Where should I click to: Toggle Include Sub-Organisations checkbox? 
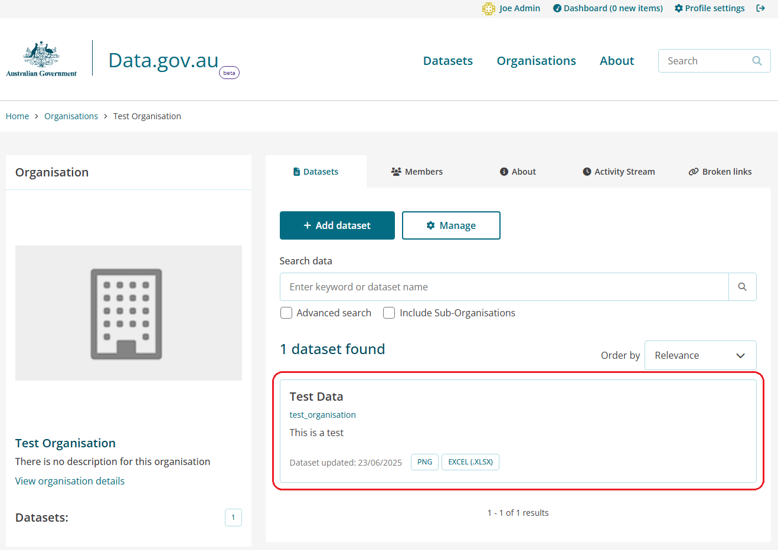(389, 313)
